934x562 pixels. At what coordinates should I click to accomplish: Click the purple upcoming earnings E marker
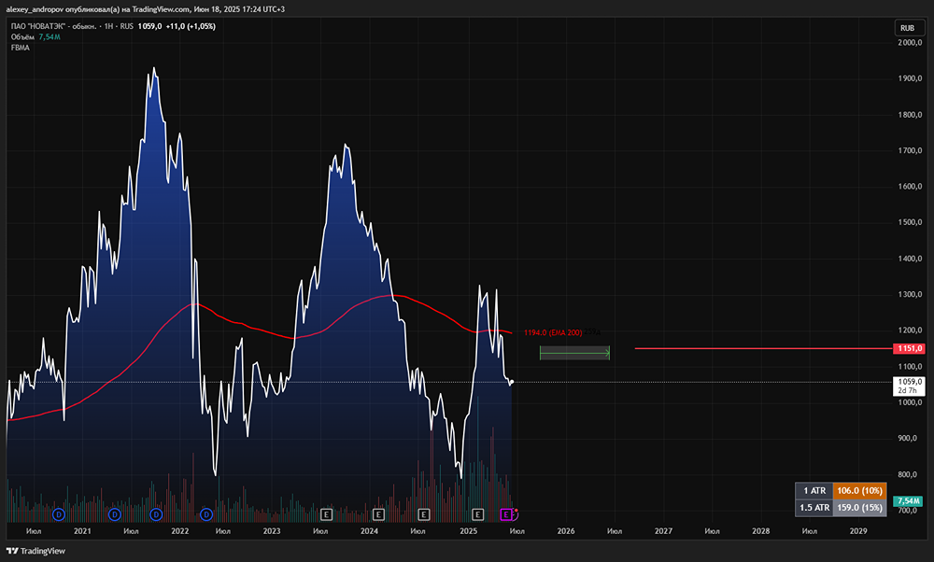(507, 514)
